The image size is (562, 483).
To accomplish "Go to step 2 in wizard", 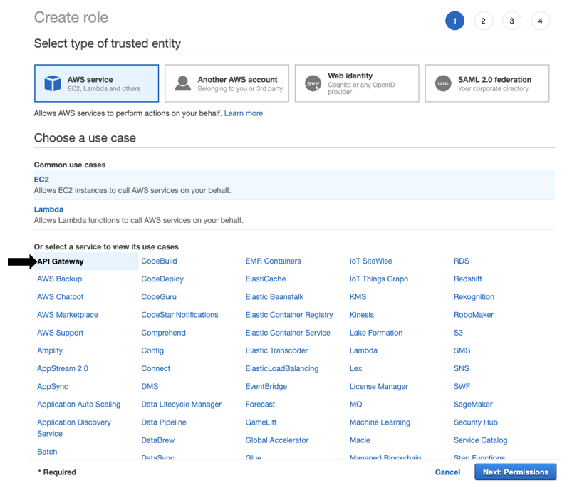I will tap(483, 21).
